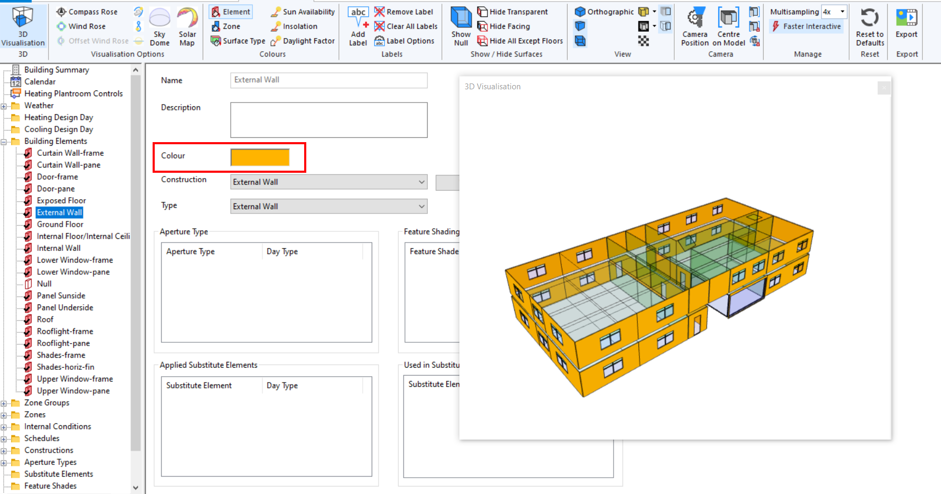Collapse the Building Elements tree node
Screen dimensions: 941x494
click(x=4, y=142)
